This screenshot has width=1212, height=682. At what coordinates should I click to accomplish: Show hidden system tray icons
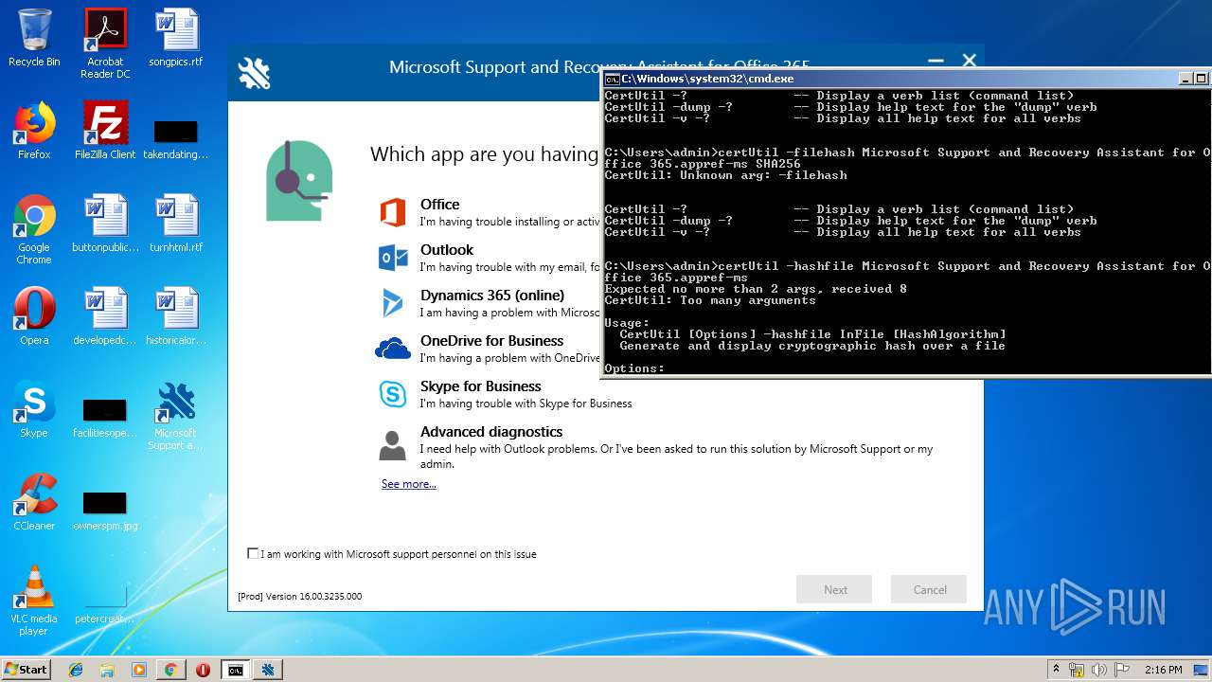(x=1056, y=670)
